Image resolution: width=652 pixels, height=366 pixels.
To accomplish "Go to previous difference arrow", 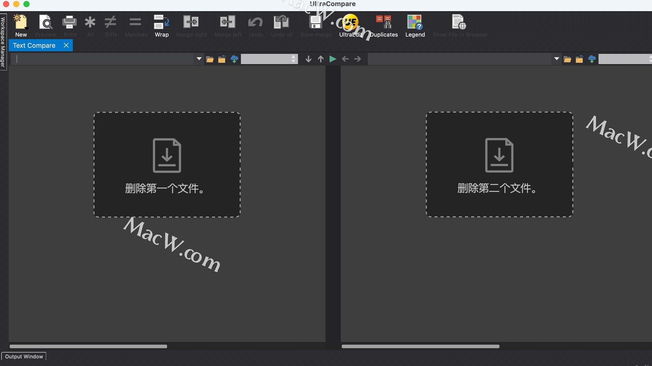I will click(321, 59).
